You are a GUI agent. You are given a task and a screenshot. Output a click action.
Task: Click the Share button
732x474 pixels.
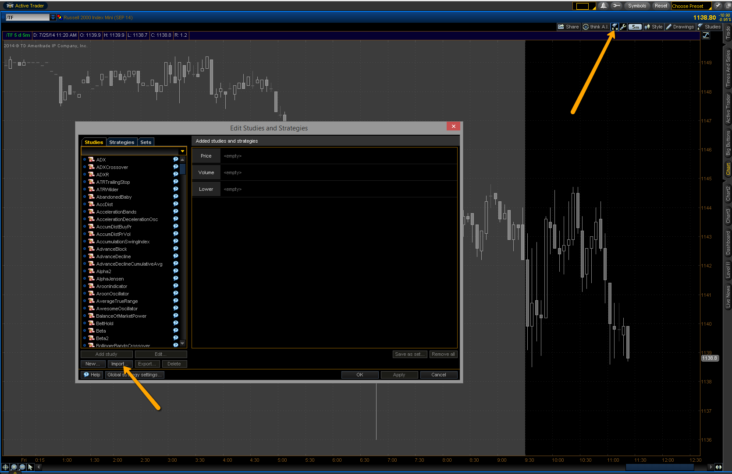click(569, 27)
